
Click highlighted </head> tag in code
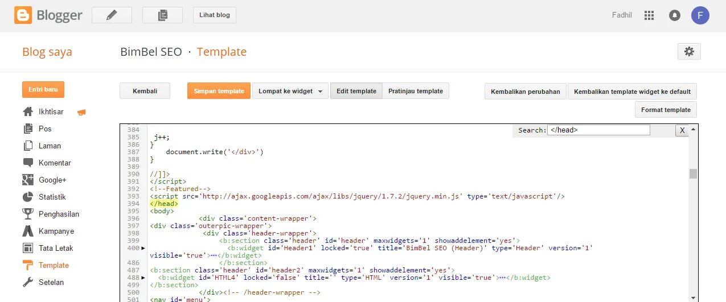(164, 204)
